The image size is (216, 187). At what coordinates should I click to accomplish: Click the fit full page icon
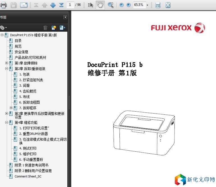(x=168, y=5)
